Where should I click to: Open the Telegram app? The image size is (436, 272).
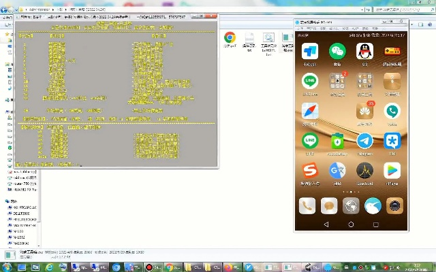[364, 141]
